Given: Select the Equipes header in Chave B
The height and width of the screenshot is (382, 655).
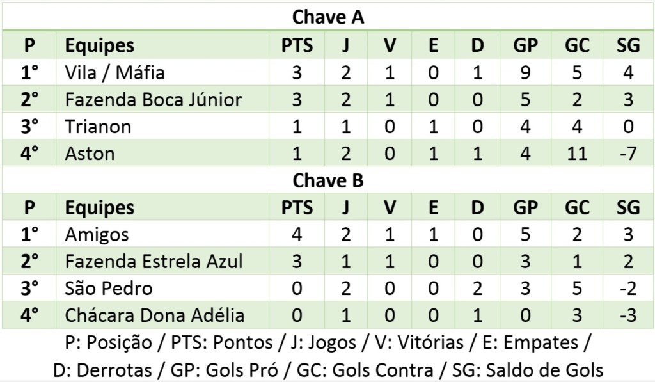Looking at the screenshot, I should coord(100,208).
